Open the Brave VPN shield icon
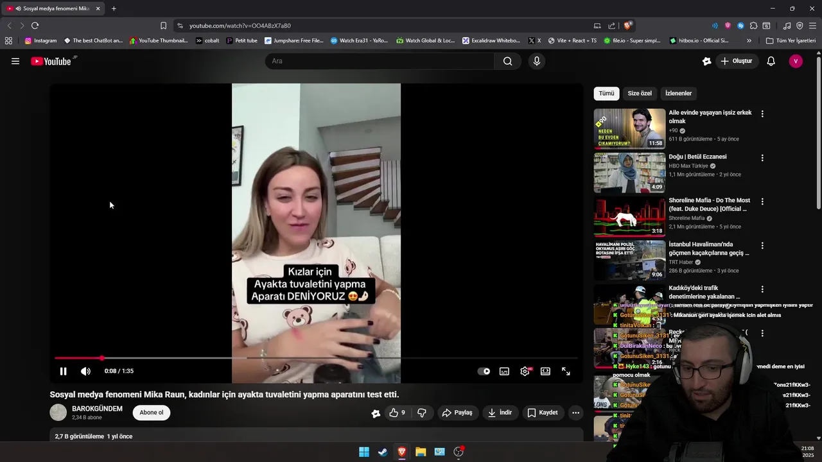This screenshot has height=462, width=822. tap(800, 26)
